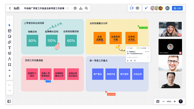This screenshot has width=194, height=109.
Task: Pick yellow comment color dot
Action: tap(137, 48)
